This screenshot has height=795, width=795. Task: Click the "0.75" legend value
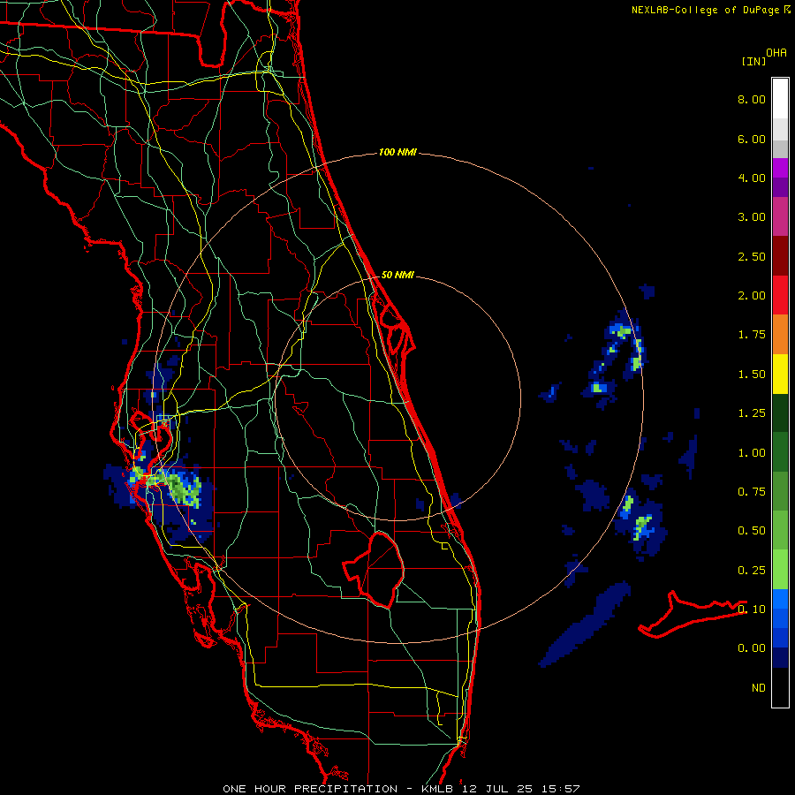(x=752, y=492)
